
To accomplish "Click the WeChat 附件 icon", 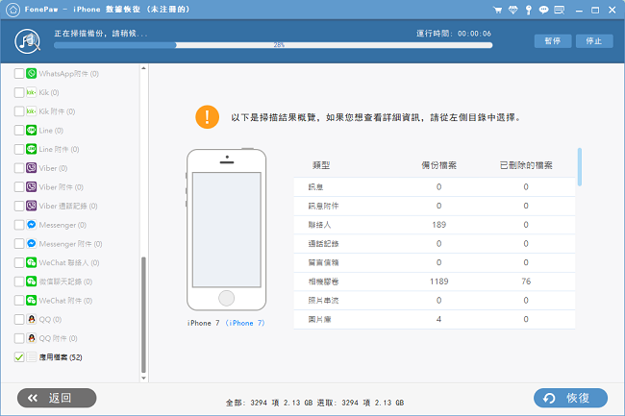I will 32,300.
